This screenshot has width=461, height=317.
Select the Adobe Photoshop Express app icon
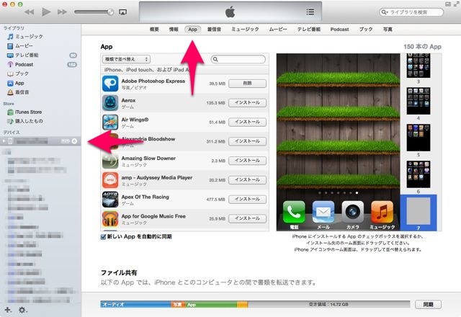(110, 84)
